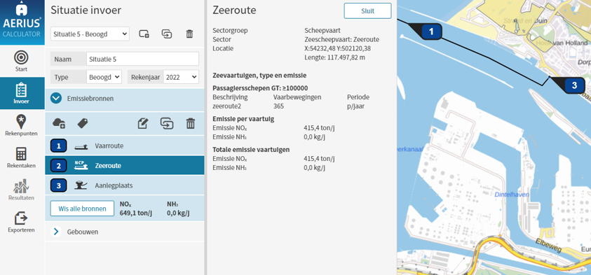Collapse the Emissiebronnen section
This screenshot has width=591, height=275.
tap(56, 99)
